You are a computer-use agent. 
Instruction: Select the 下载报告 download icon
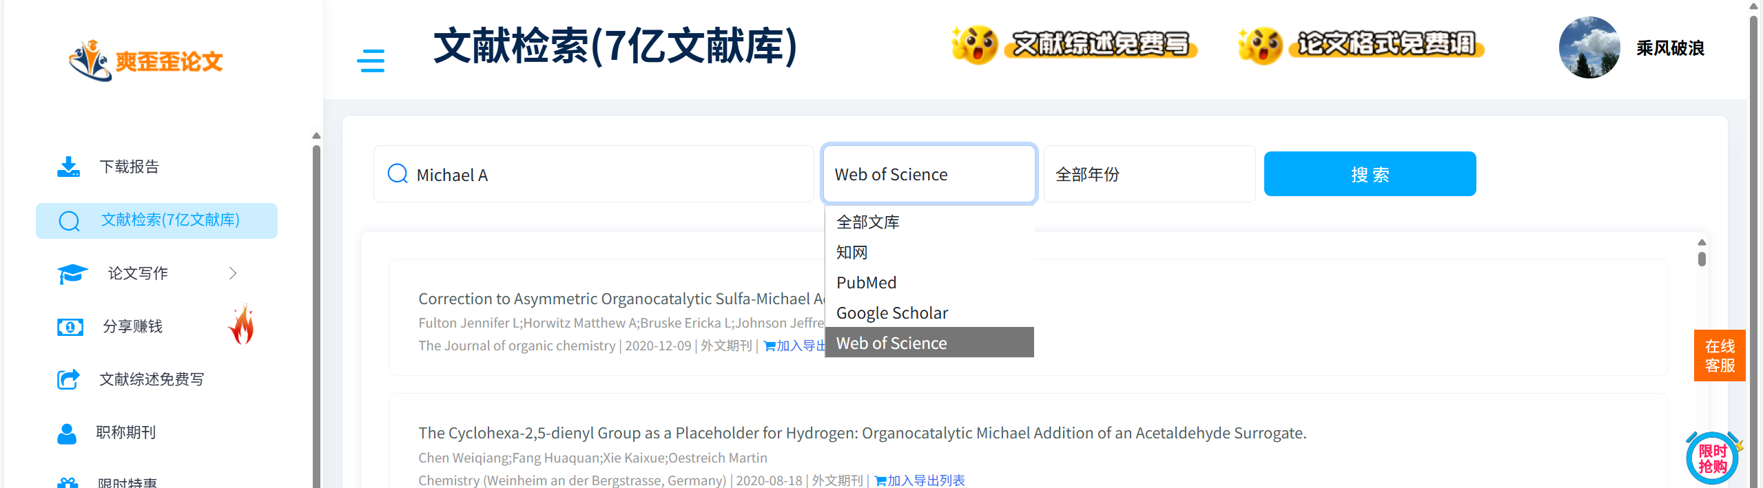[68, 166]
